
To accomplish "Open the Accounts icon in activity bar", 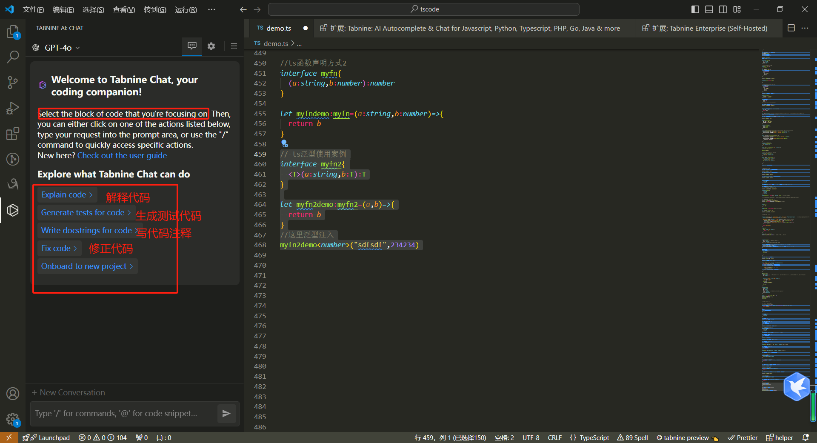I will click(x=13, y=394).
